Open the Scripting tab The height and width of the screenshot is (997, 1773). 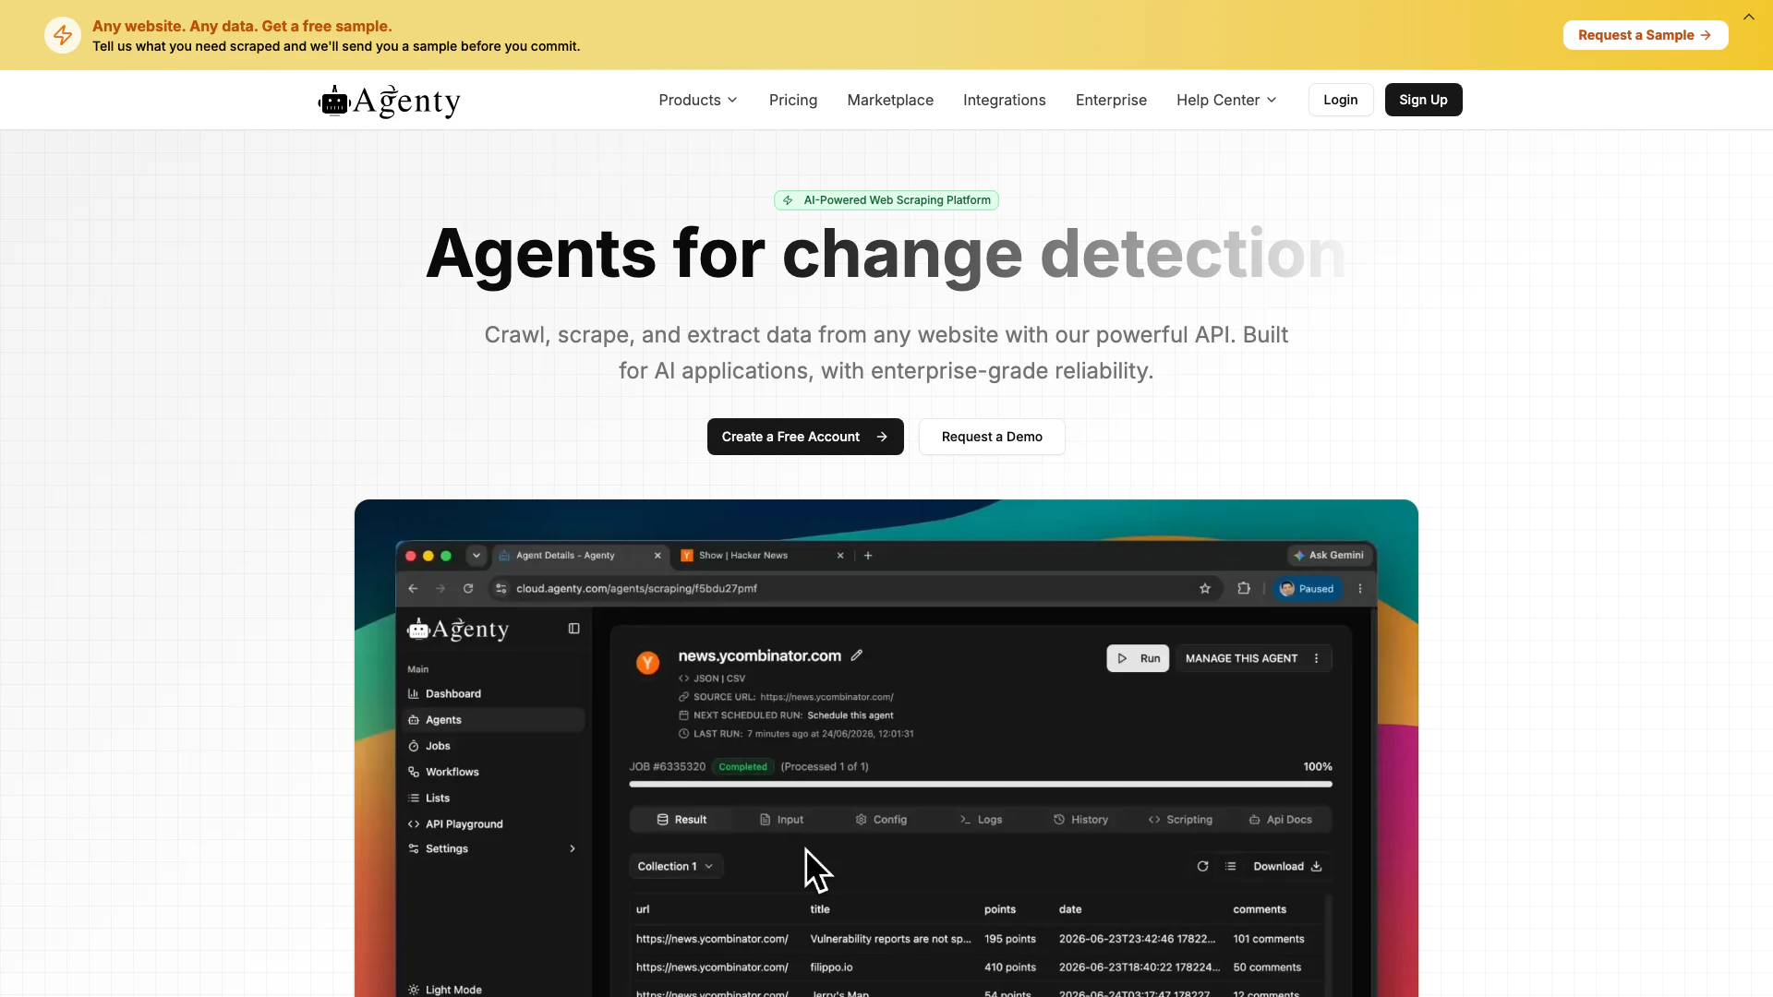click(x=1180, y=820)
